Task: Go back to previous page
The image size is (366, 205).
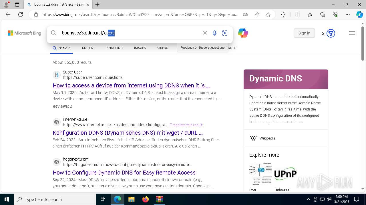Action: (x=8, y=15)
